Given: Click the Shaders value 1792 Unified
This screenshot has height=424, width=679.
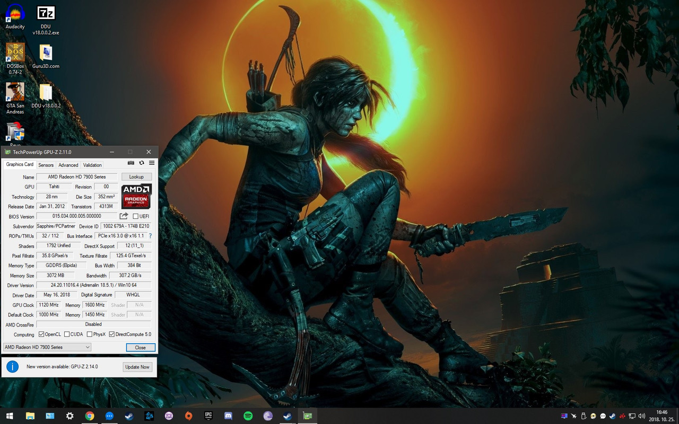Looking at the screenshot, I should tap(58, 246).
